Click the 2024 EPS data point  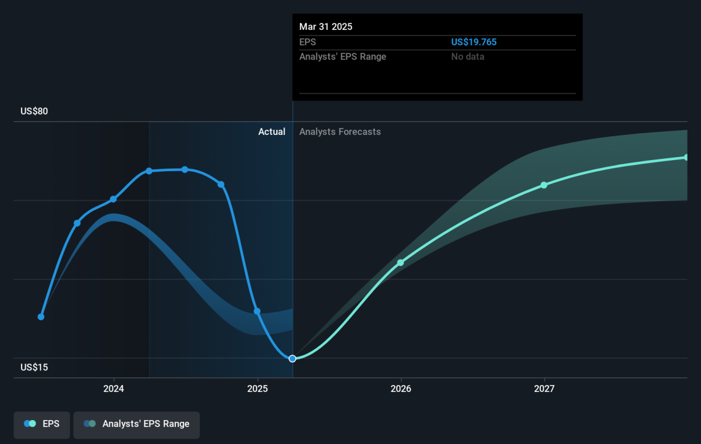pyautogui.click(x=113, y=199)
